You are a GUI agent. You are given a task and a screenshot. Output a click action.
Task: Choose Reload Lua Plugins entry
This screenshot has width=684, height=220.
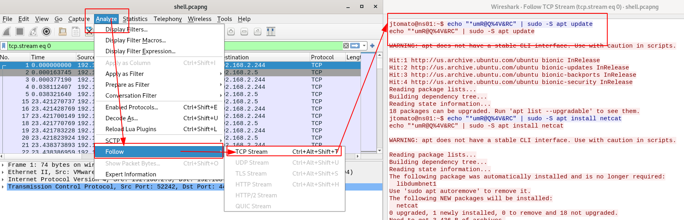159,129
